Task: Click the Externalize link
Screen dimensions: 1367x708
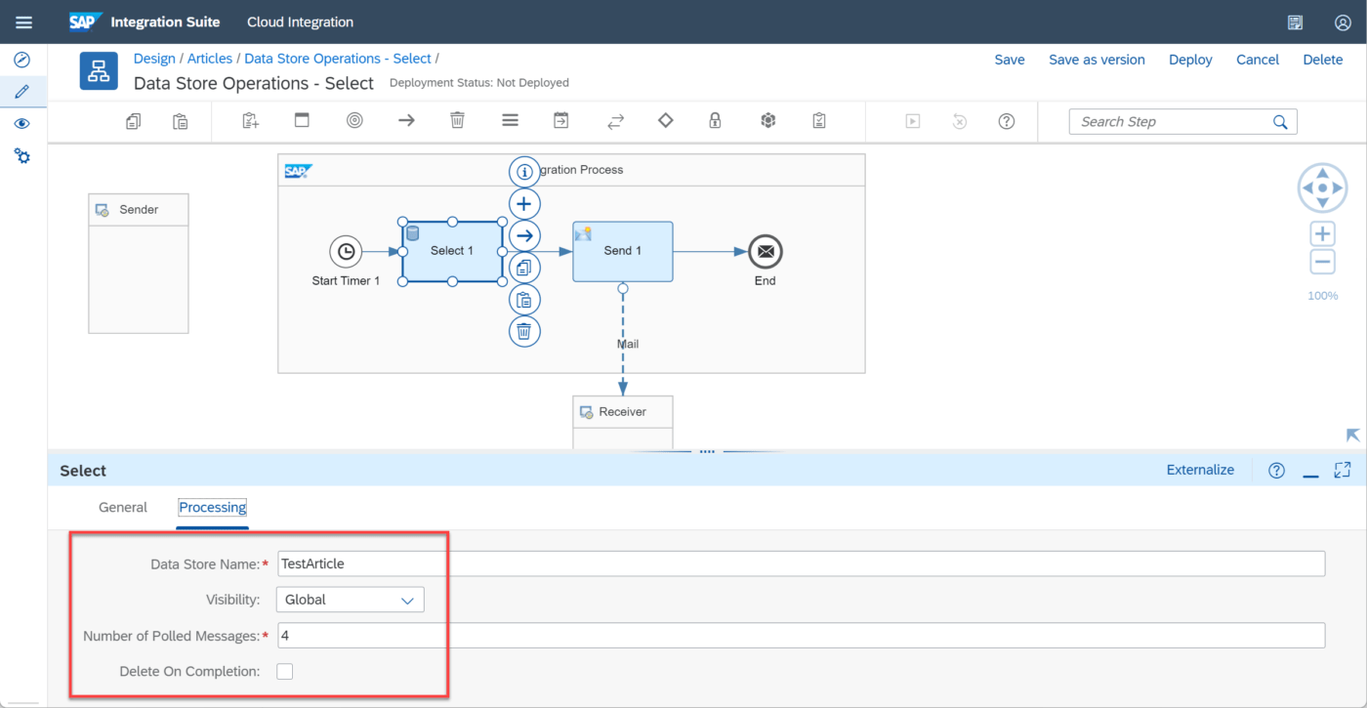Action: tap(1200, 470)
